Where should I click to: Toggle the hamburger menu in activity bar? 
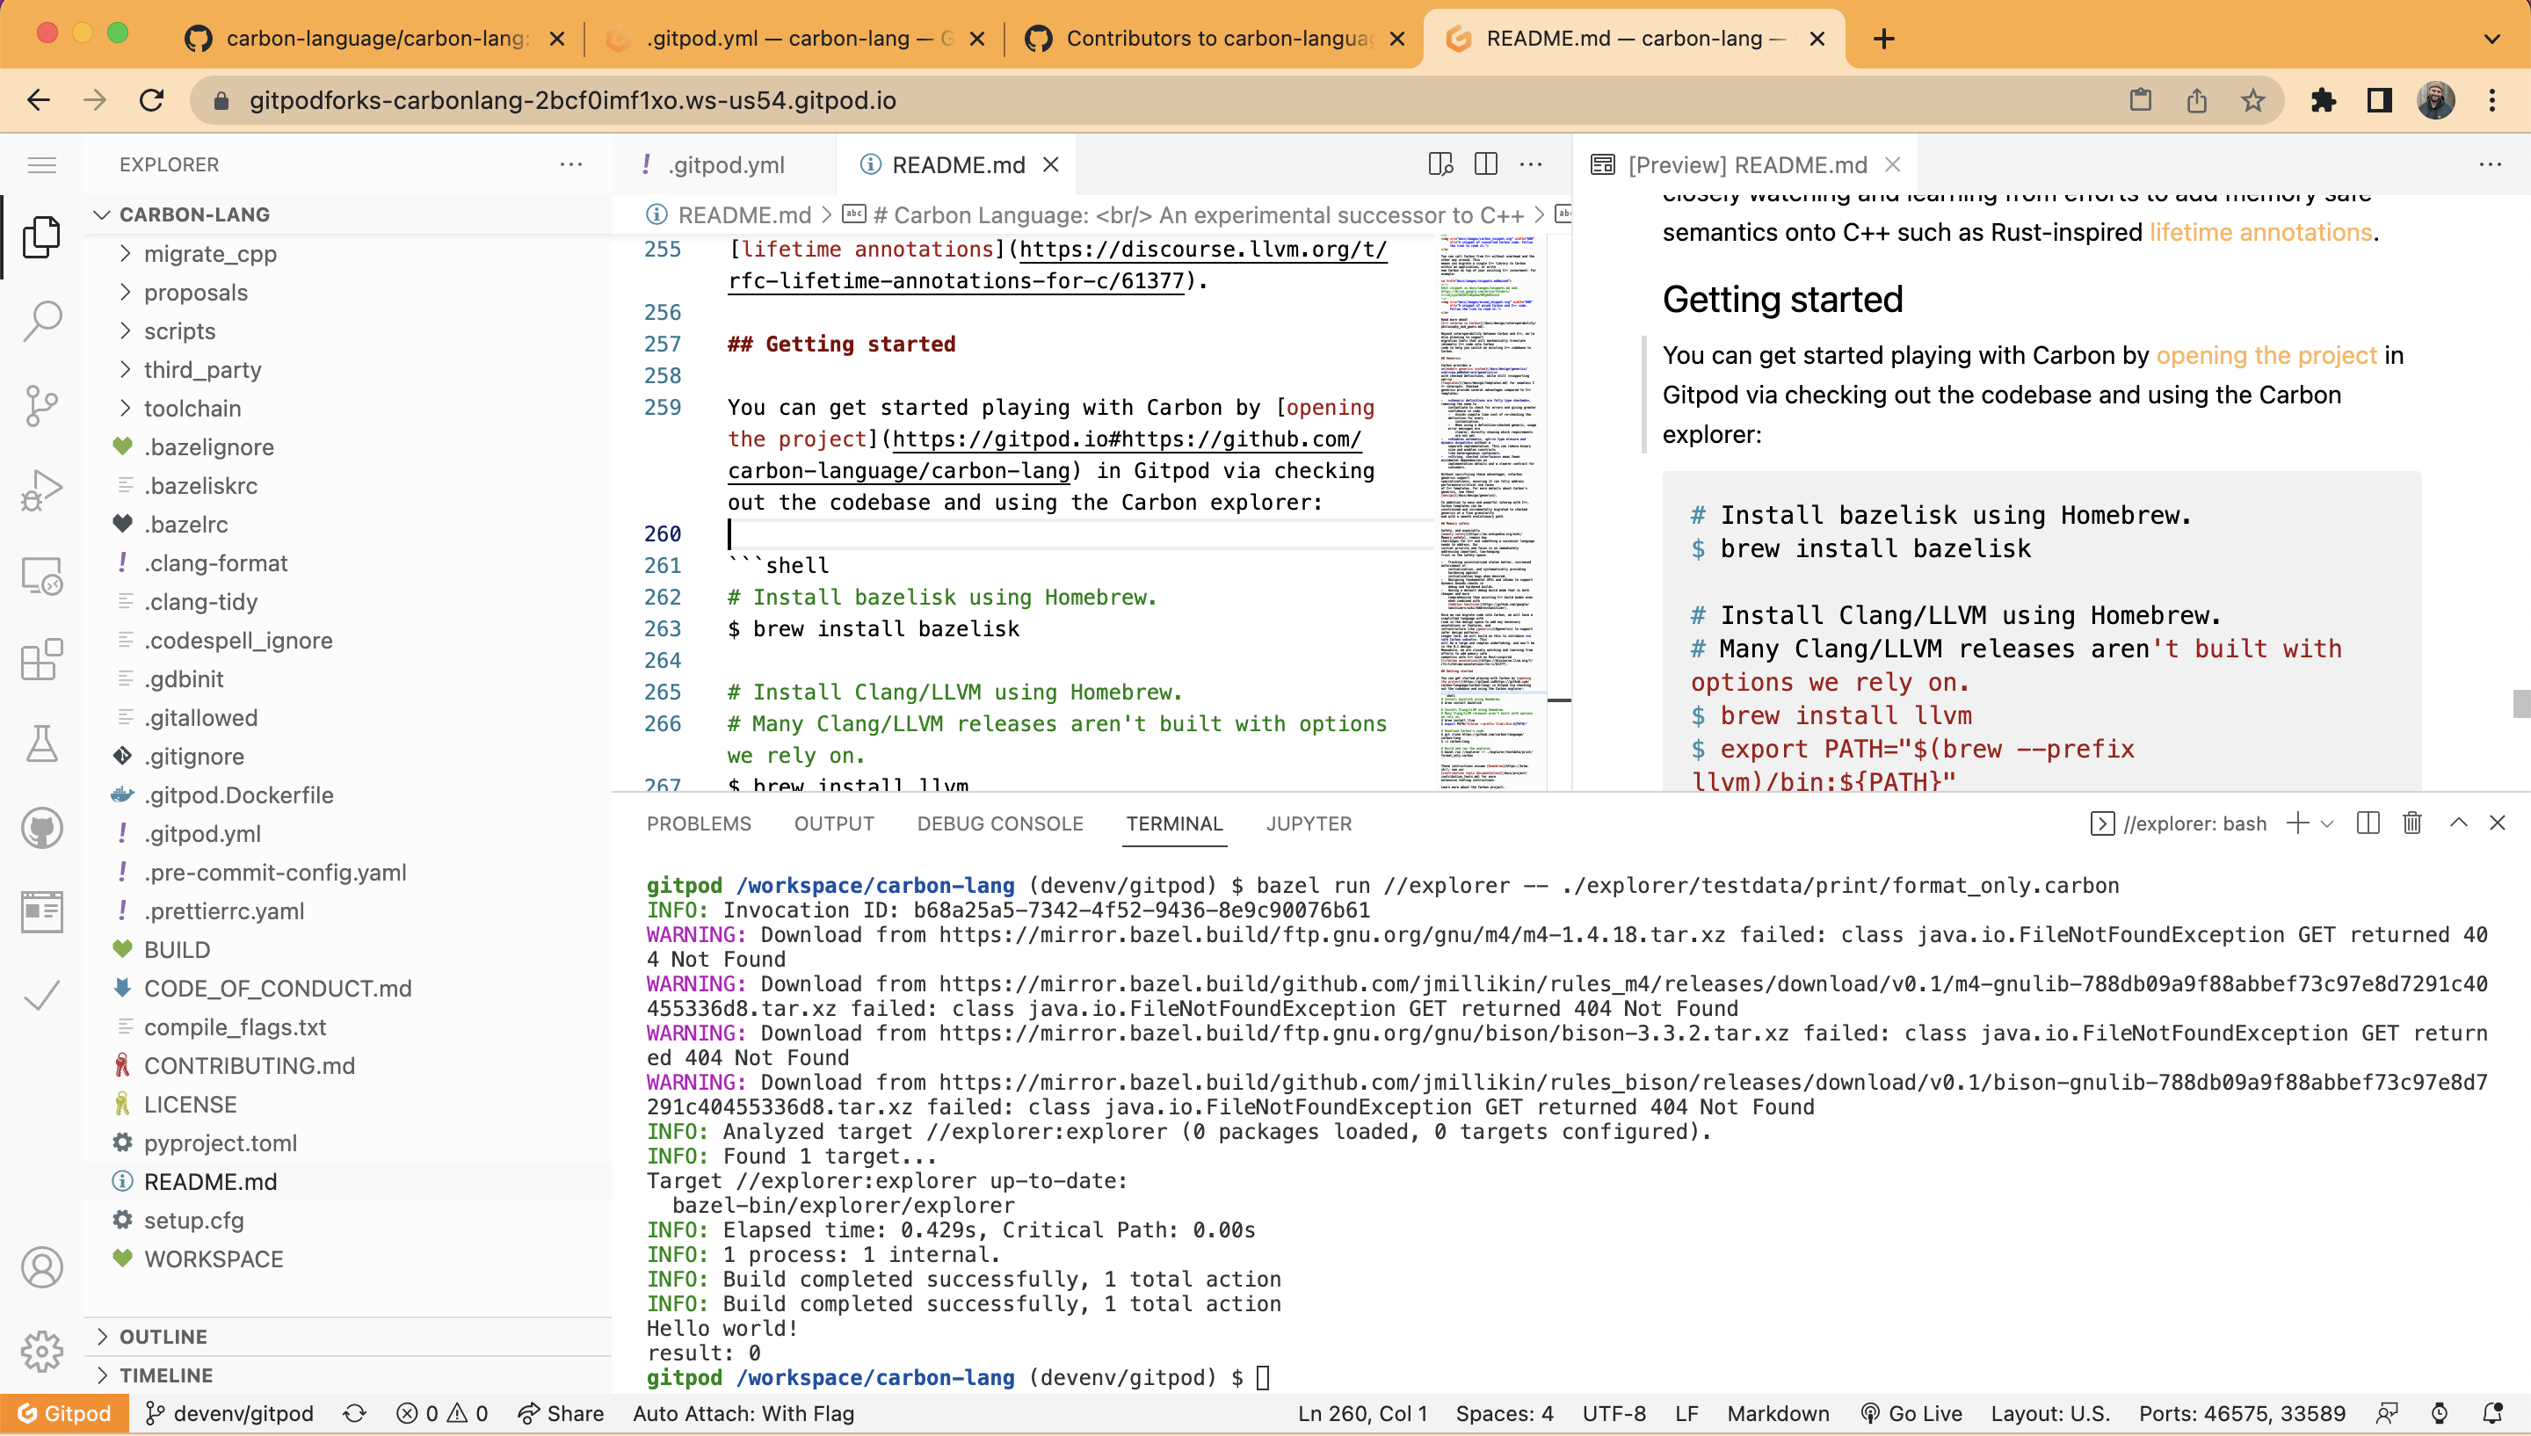coord(41,164)
